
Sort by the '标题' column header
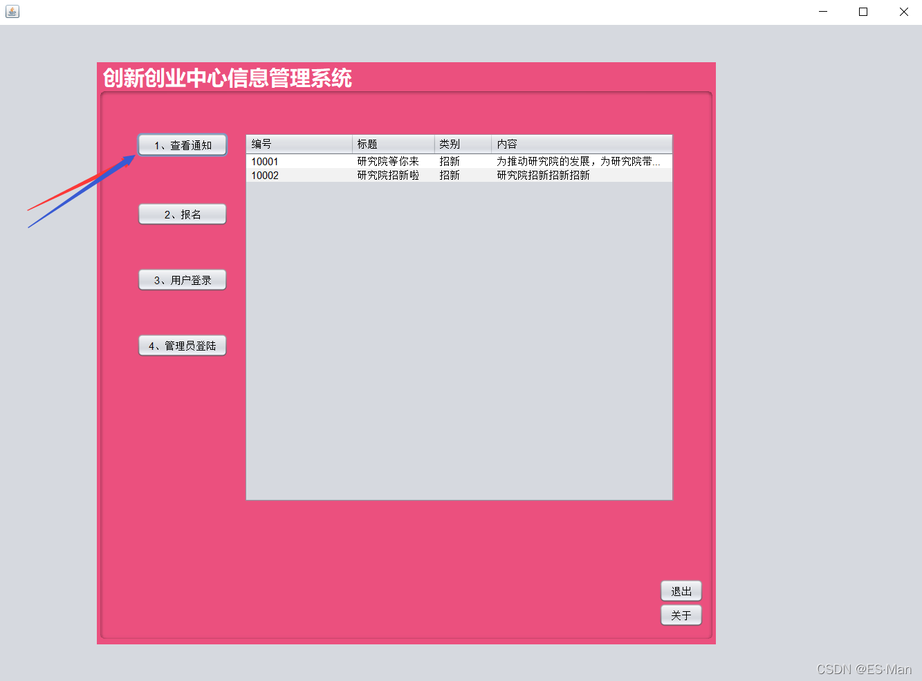tap(394, 144)
